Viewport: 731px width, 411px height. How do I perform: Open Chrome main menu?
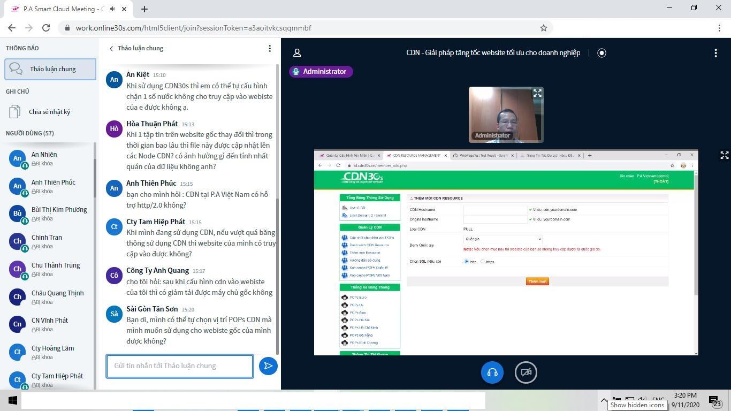[718, 28]
